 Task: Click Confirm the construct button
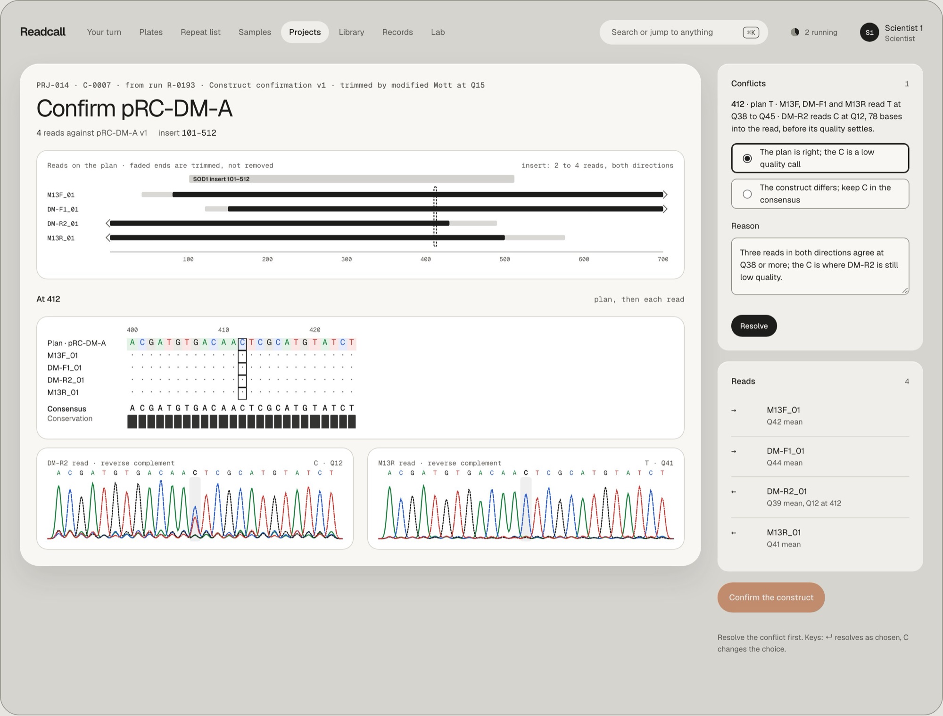(771, 597)
